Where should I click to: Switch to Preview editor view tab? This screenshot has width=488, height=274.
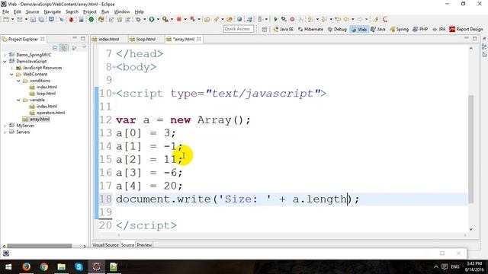coord(144,245)
